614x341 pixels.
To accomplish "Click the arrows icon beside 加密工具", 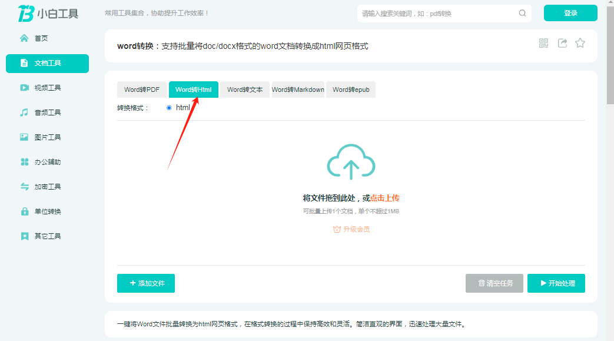I will pyautogui.click(x=25, y=187).
